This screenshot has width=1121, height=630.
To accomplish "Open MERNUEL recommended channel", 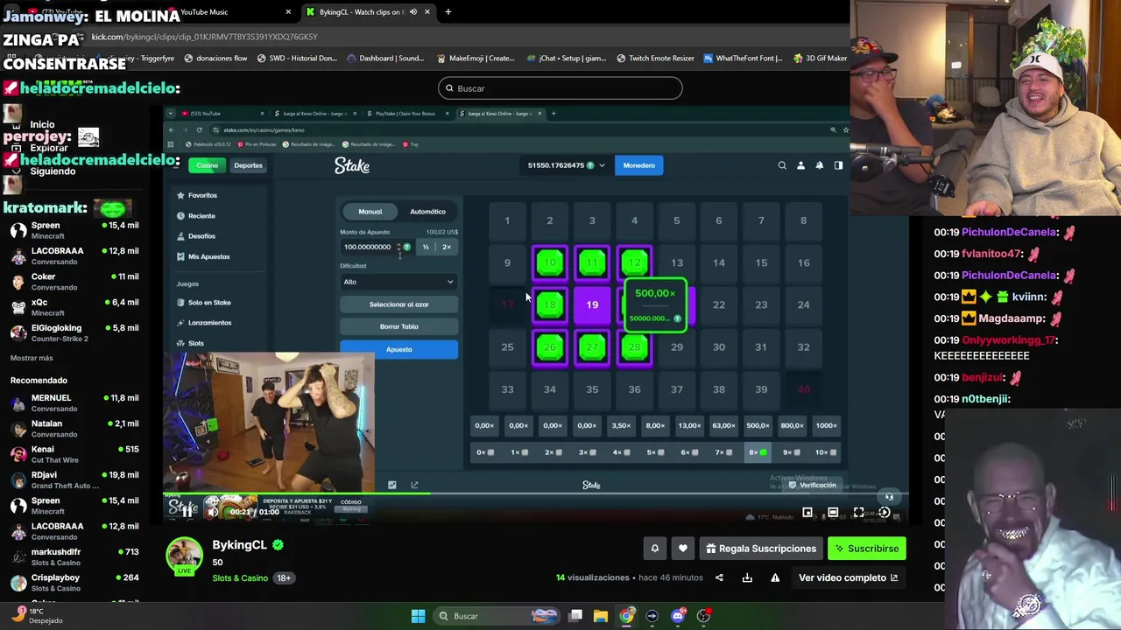I will [x=74, y=402].
